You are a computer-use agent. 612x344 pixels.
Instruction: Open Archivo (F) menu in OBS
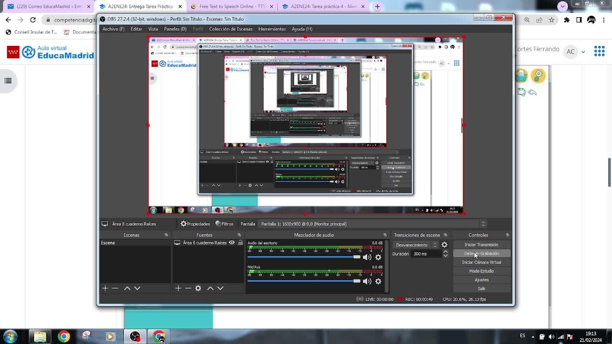[113, 29]
